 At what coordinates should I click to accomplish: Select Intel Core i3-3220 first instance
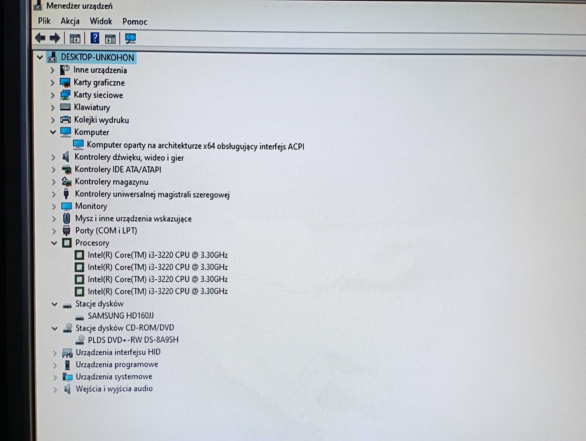click(158, 255)
